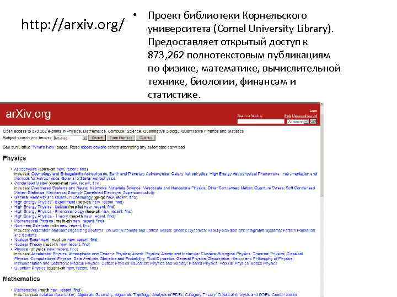Screen dimensions: 397x297
Task: Open the Analysis of PDEs subcategory link
Action: click(x=167, y=295)
